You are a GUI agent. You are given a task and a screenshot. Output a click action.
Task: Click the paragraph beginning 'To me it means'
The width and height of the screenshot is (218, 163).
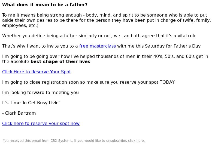click(107, 20)
